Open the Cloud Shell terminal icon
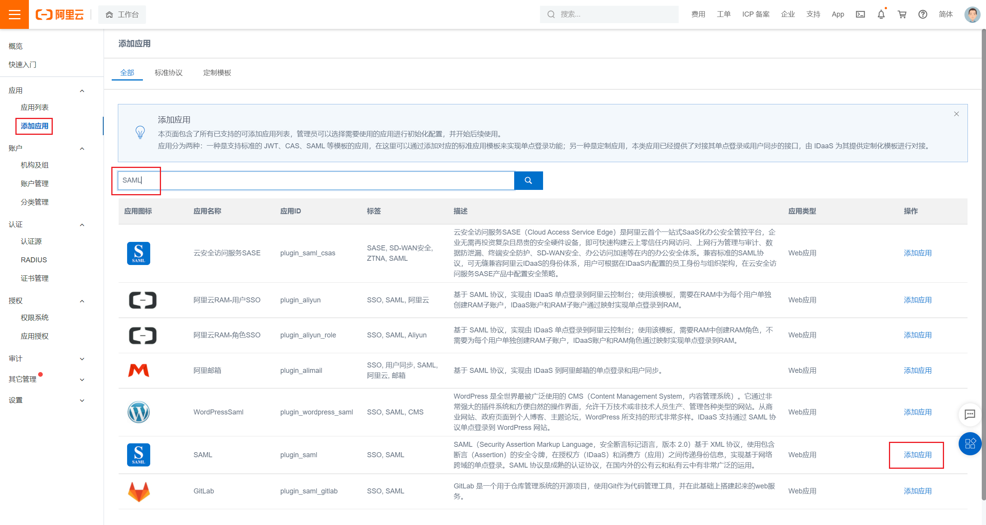This screenshot has height=525, width=986. (x=860, y=14)
